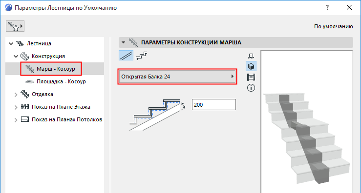Expand the Отделка tree node
The image size is (361, 193).
coord(16,95)
